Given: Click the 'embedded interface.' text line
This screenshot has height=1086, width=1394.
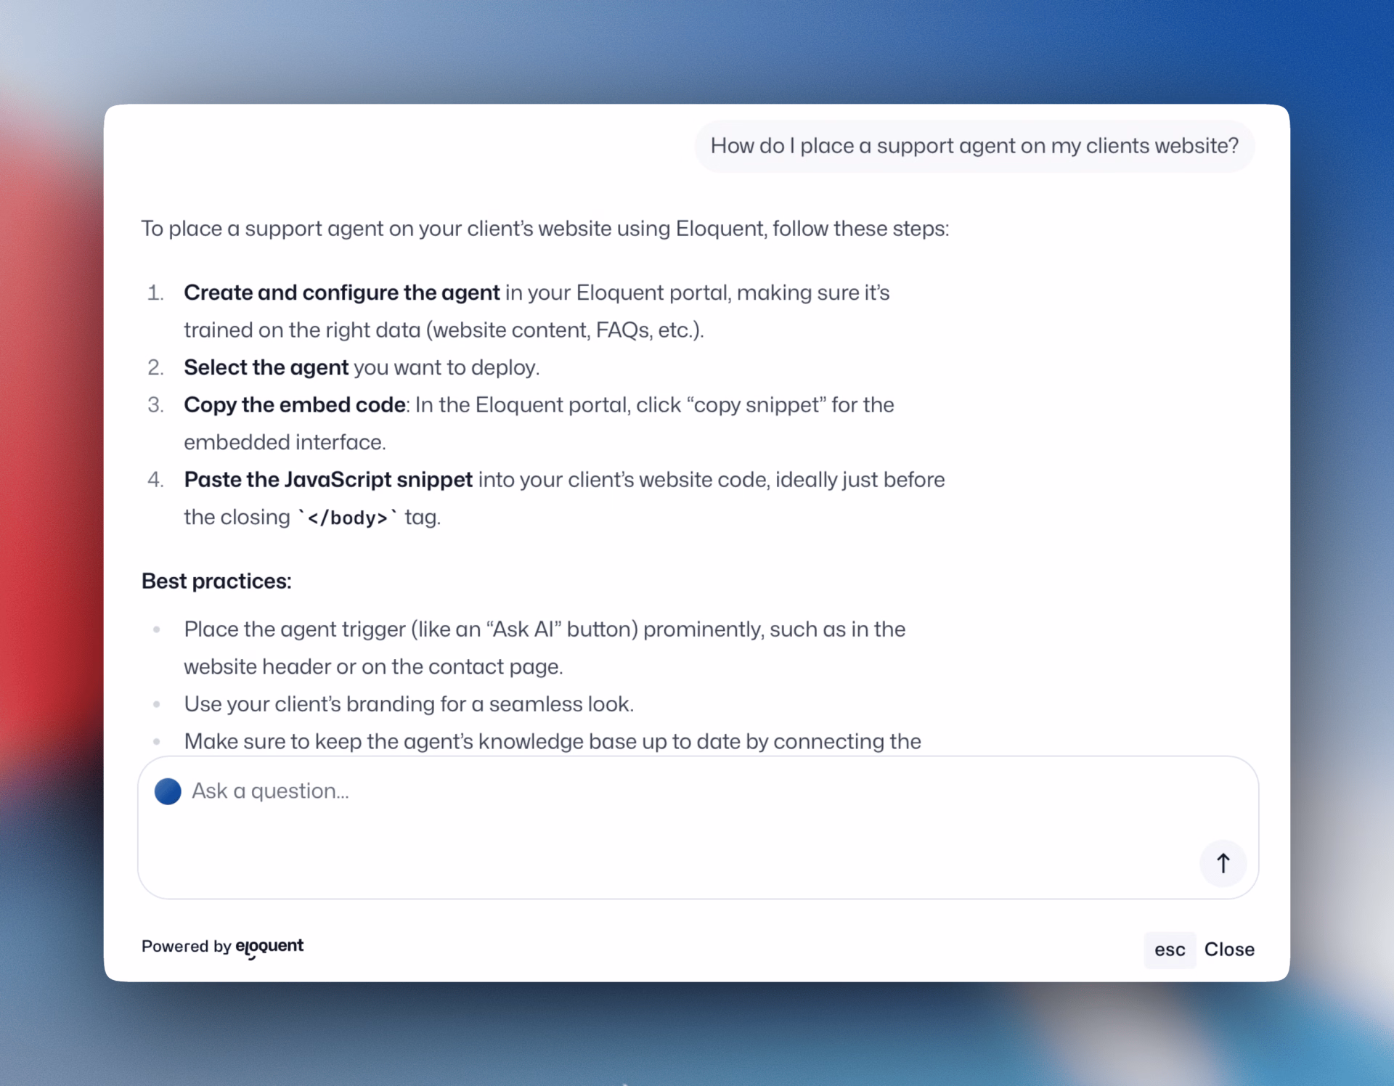Looking at the screenshot, I should point(285,442).
